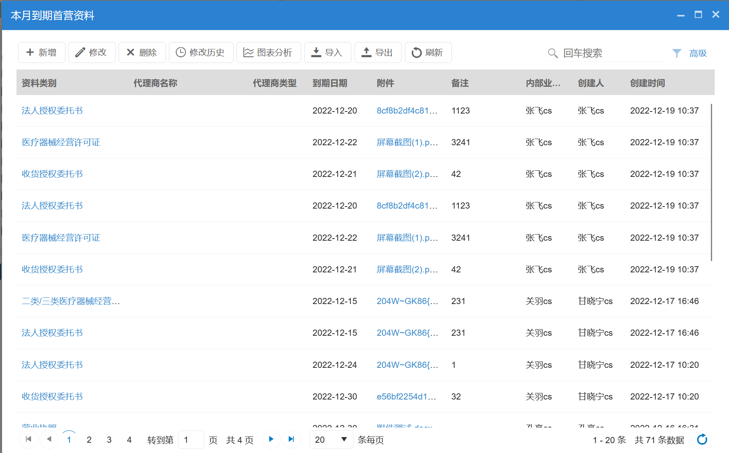Jump to last page arrow
Viewport: 729px width, 453px height.
coord(291,439)
